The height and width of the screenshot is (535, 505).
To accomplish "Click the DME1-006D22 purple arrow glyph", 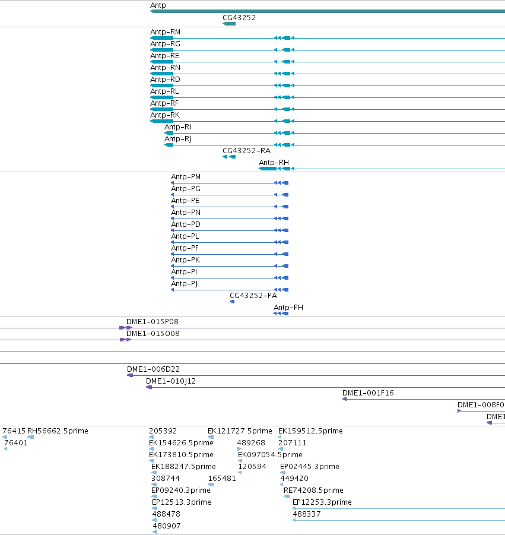I will 130,375.
